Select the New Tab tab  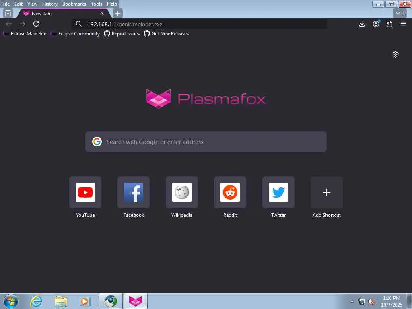pyautogui.click(x=63, y=13)
